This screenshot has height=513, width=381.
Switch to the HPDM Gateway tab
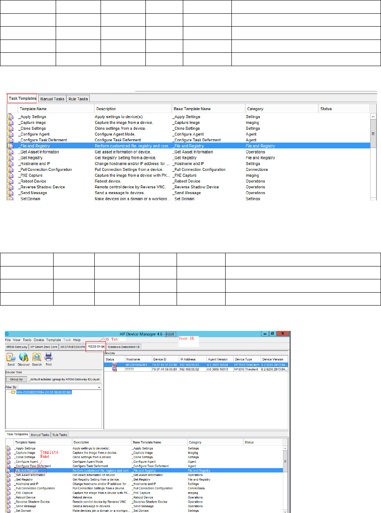[x=17, y=346]
